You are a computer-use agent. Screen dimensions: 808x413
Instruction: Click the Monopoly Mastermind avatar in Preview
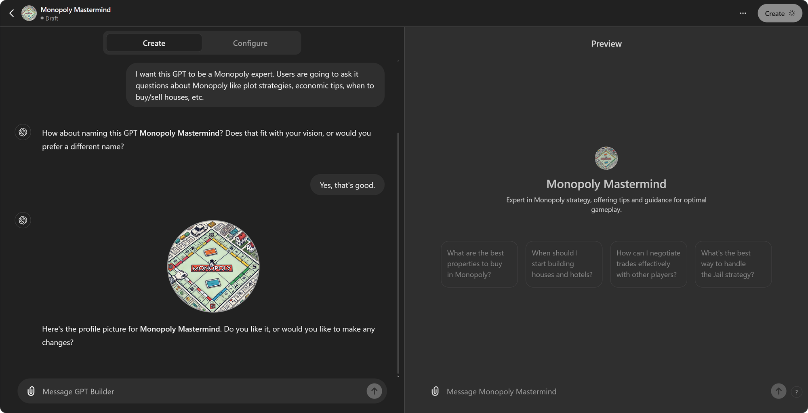coord(606,158)
